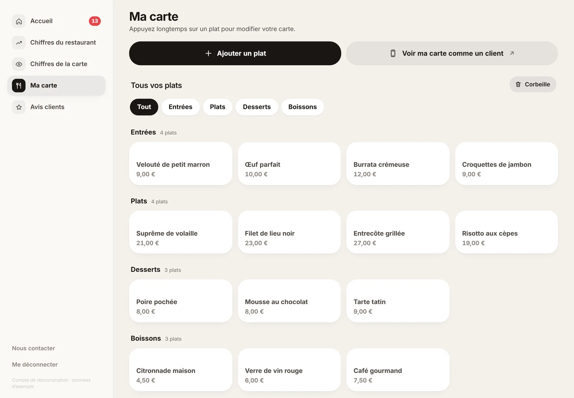This screenshot has width=574, height=398.
Task: Click the Boissons 3 plats section header
Action: (x=156, y=338)
